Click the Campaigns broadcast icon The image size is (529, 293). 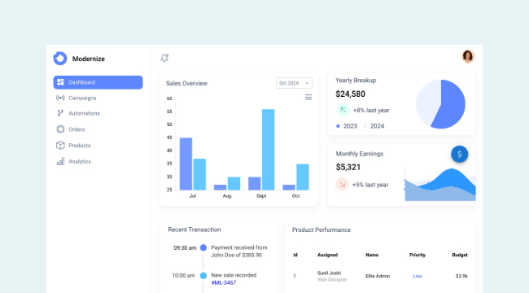pos(60,98)
